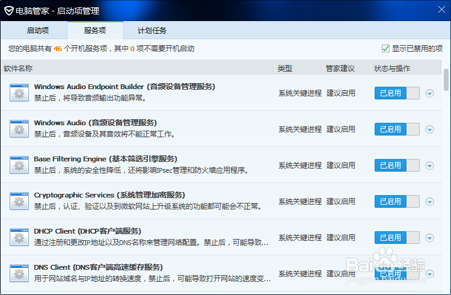This screenshot has height=295, width=451.
Task: Open the dropdown arrow beside Windows Audio
Action: pyautogui.click(x=430, y=129)
